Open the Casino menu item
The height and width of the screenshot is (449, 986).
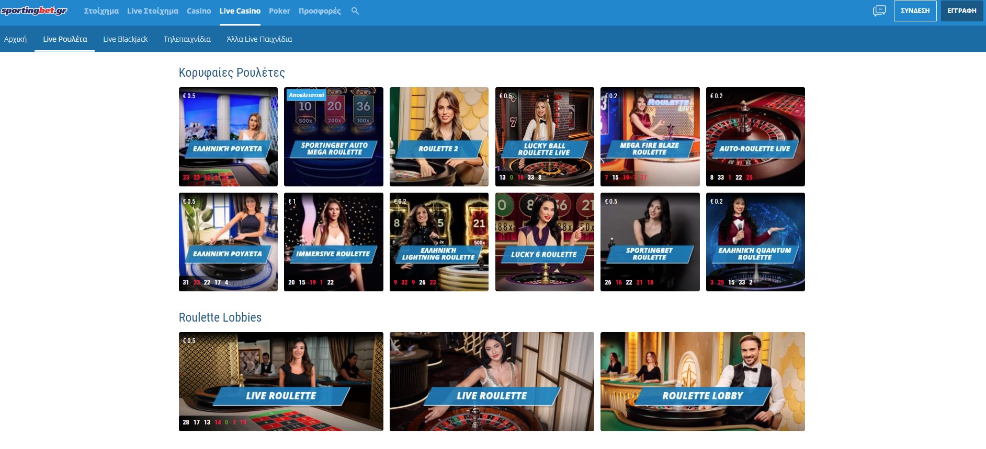pyautogui.click(x=199, y=11)
